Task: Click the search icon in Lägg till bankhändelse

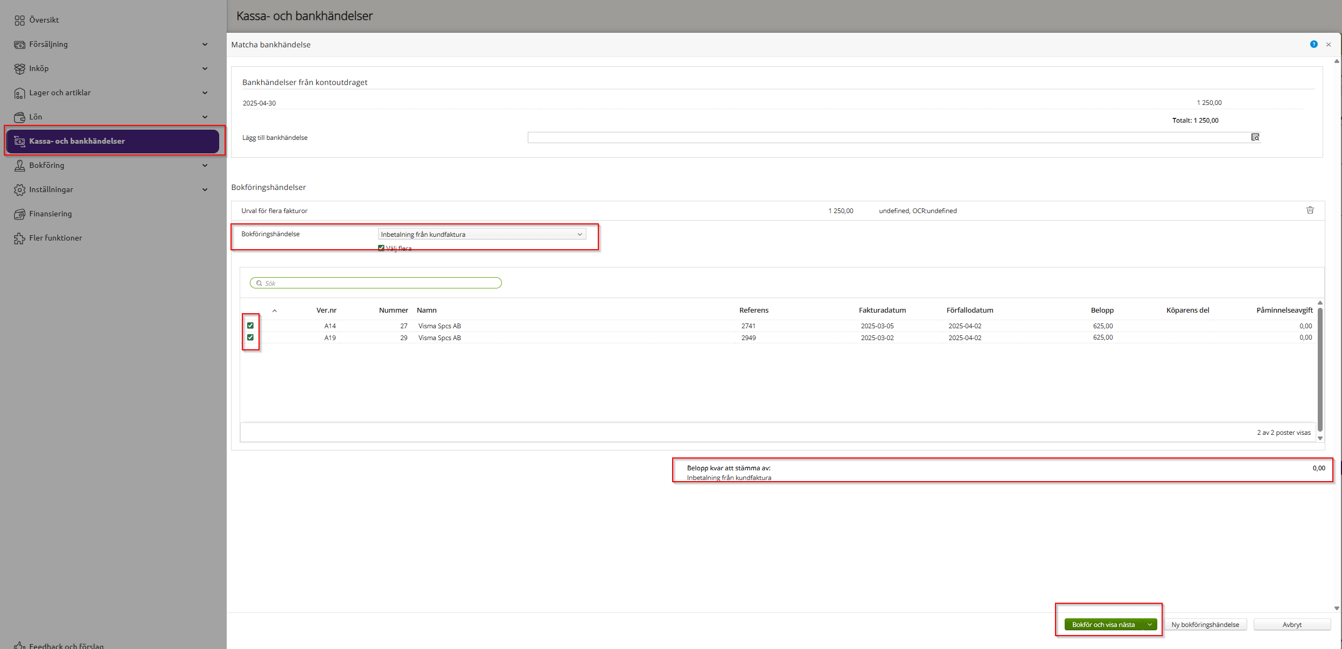Action: tap(1255, 138)
